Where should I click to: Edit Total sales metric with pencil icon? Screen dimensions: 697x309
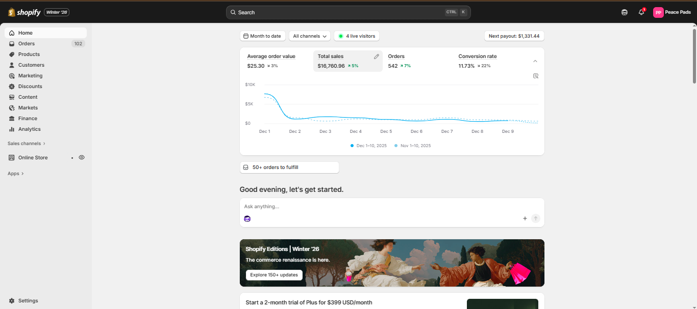click(377, 57)
